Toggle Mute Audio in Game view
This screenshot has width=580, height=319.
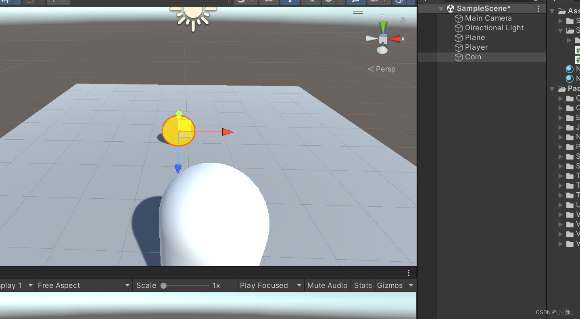(327, 285)
